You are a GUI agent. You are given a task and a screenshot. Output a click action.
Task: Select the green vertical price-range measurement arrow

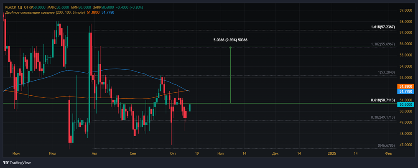point(231,75)
